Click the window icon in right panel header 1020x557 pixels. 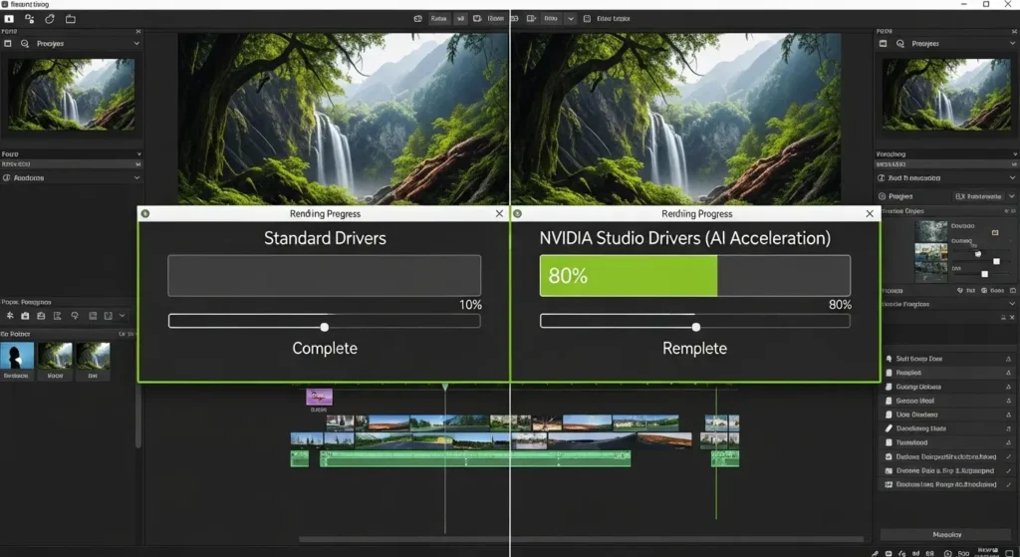883,44
